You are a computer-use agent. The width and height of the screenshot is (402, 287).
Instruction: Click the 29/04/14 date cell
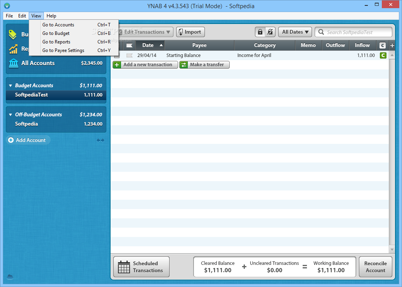[147, 55]
